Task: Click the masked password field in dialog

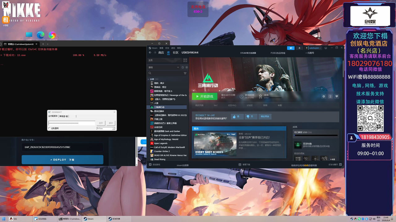Action: 72,123
